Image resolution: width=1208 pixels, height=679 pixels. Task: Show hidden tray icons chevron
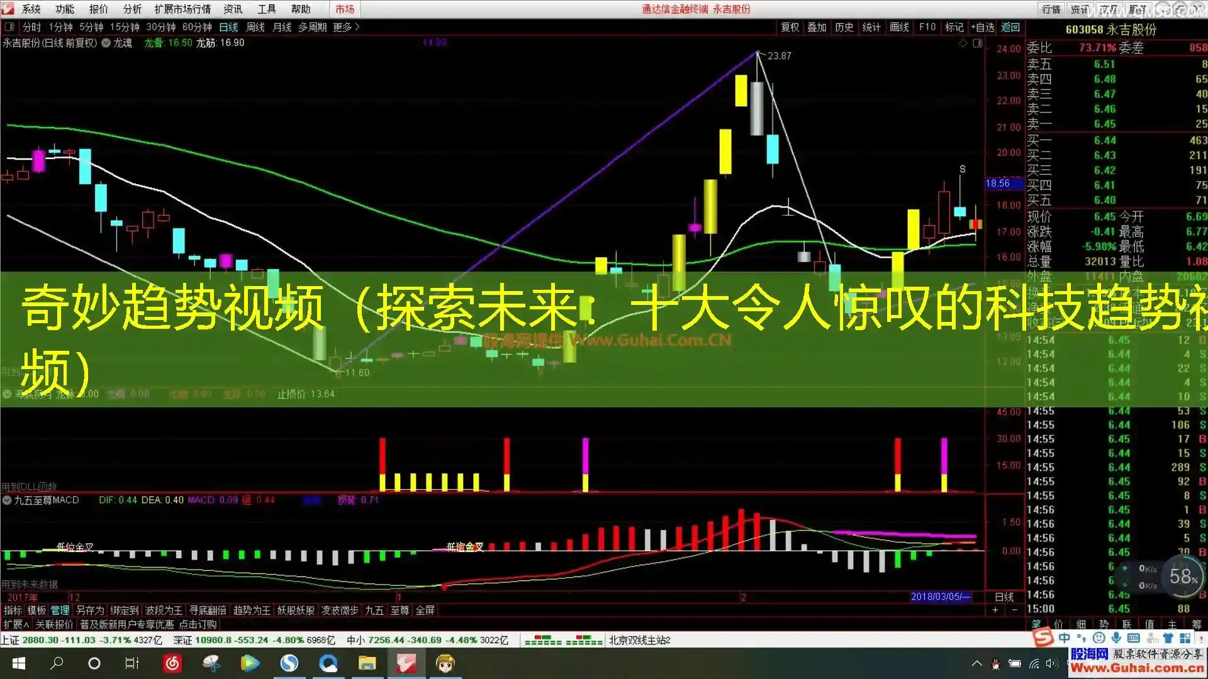tap(977, 663)
